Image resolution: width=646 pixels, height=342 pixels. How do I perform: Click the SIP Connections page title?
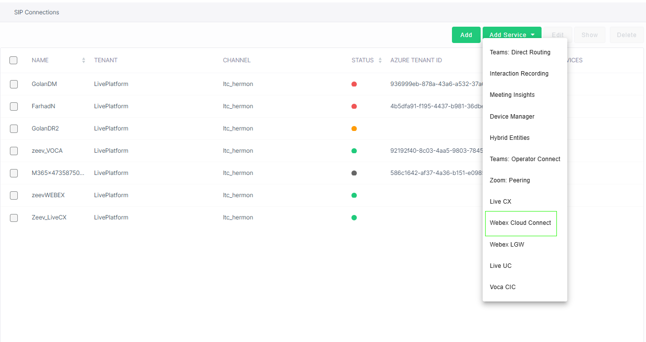[37, 12]
